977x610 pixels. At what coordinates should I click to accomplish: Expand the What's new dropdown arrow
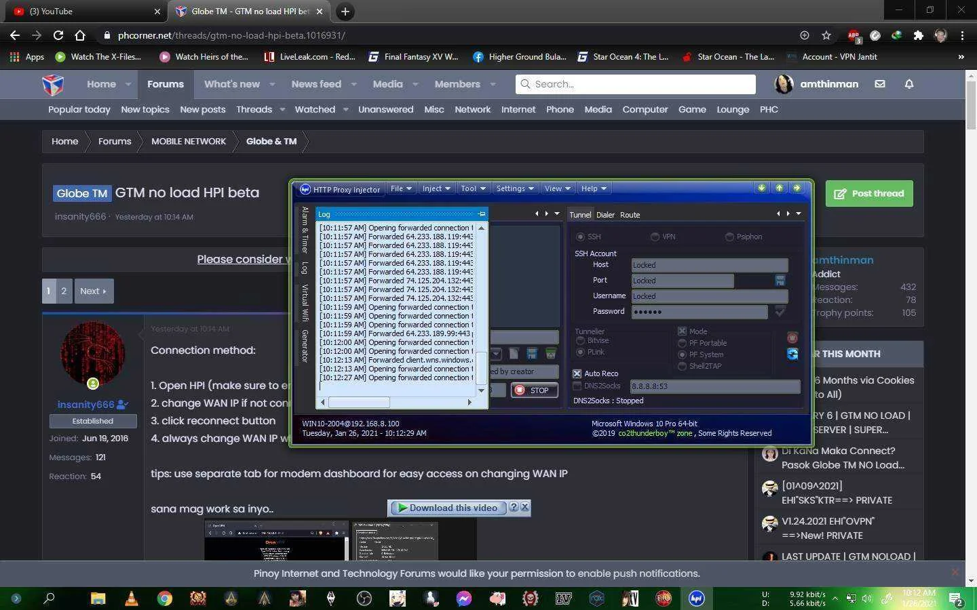pos(272,84)
